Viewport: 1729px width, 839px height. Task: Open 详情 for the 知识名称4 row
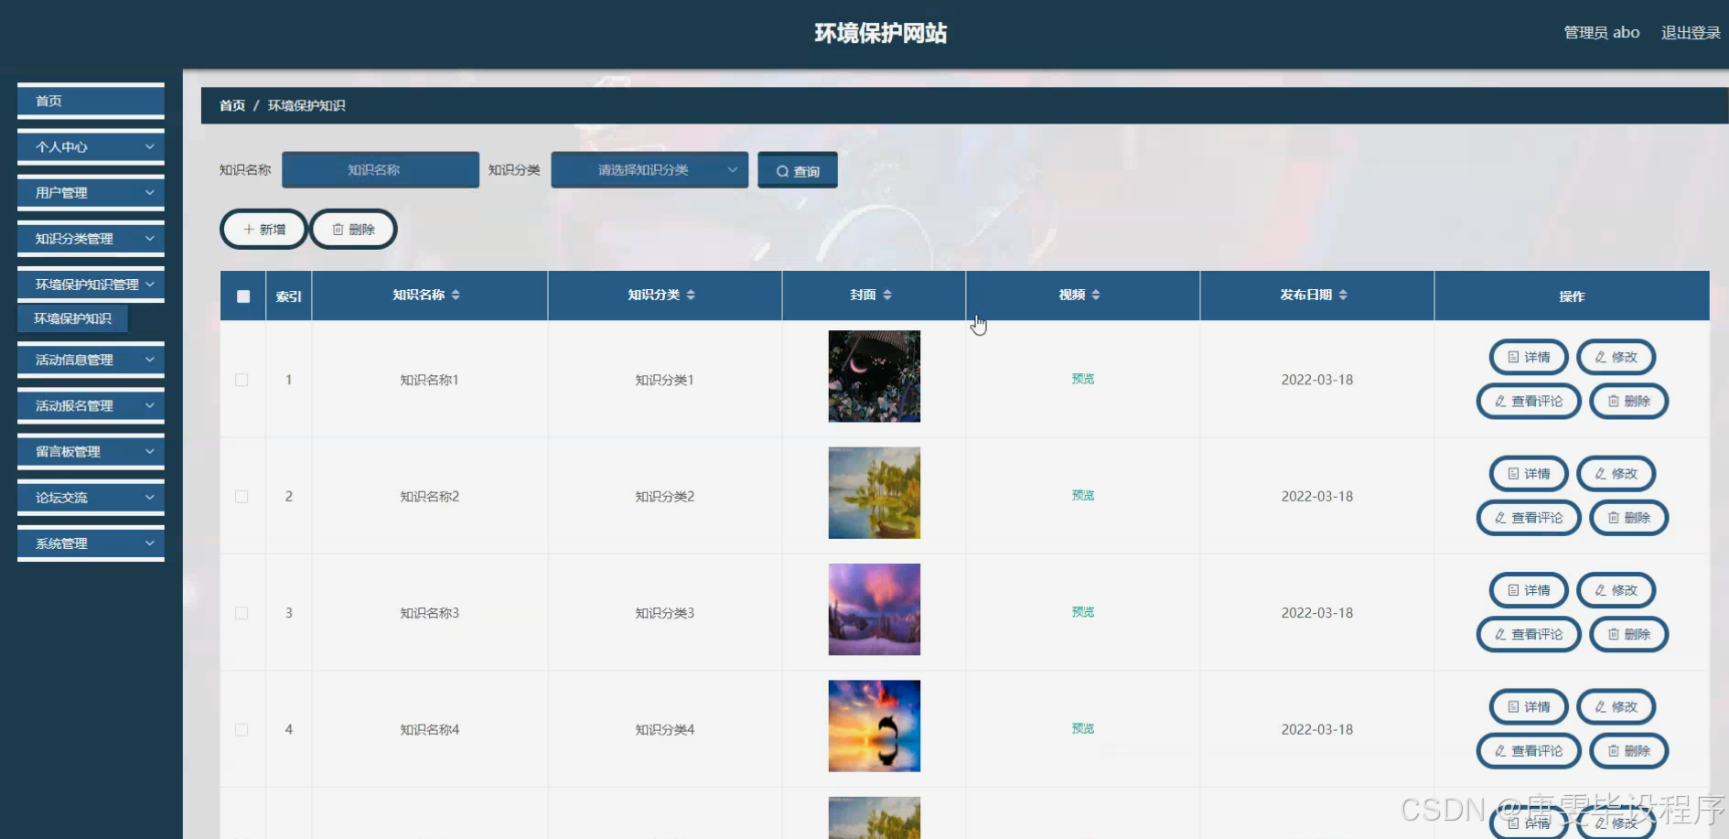click(x=1529, y=706)
